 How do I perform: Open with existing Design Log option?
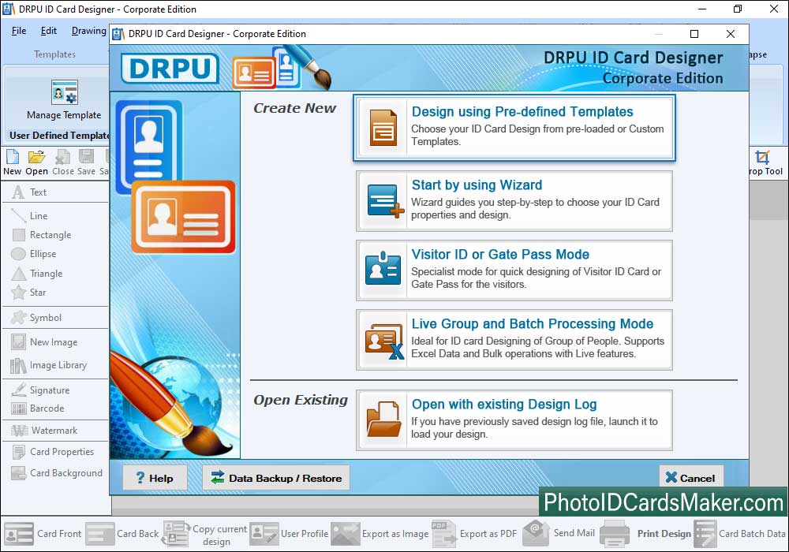tap(514, 420)
